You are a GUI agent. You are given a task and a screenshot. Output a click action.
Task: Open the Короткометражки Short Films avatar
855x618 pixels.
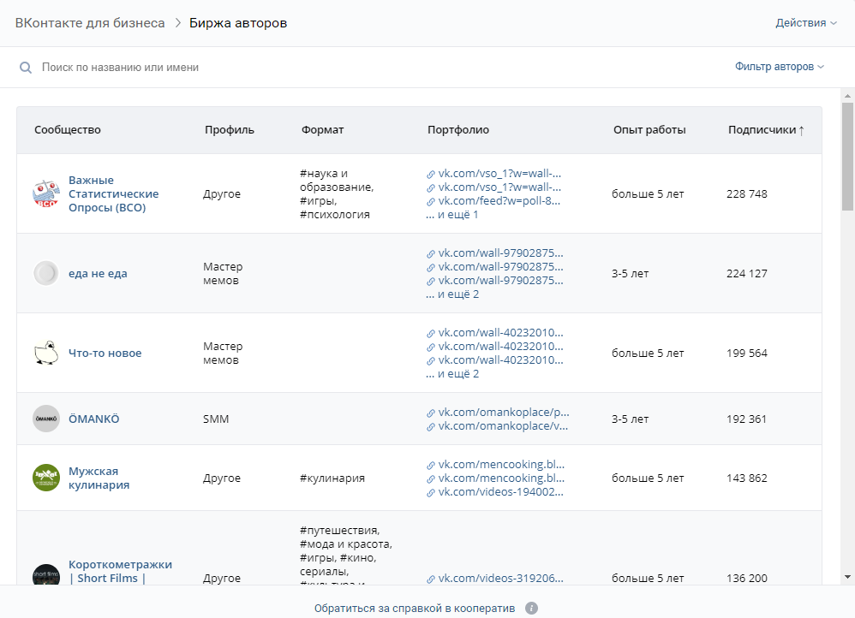click(46, 575)
